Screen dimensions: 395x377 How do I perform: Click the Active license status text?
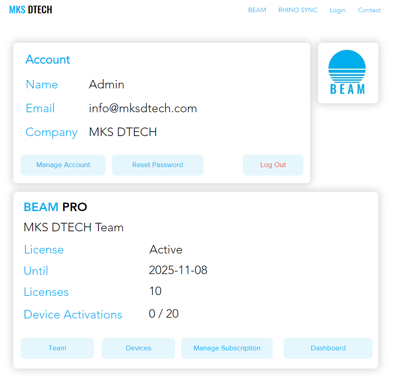pos(165,249)
